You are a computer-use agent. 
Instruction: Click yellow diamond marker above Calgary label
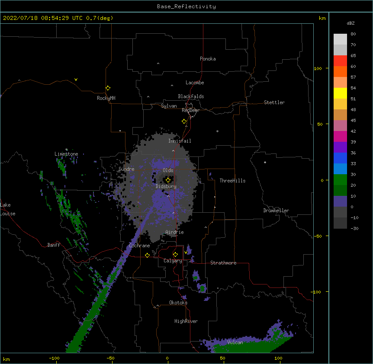coord(175,255)
